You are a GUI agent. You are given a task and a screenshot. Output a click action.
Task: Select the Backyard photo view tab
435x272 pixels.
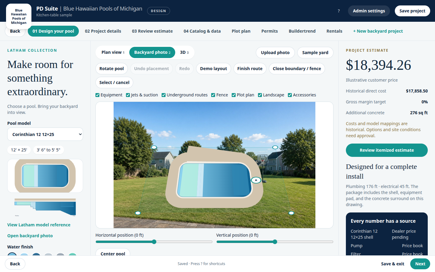pyautogui.click(x=152, y=52)
